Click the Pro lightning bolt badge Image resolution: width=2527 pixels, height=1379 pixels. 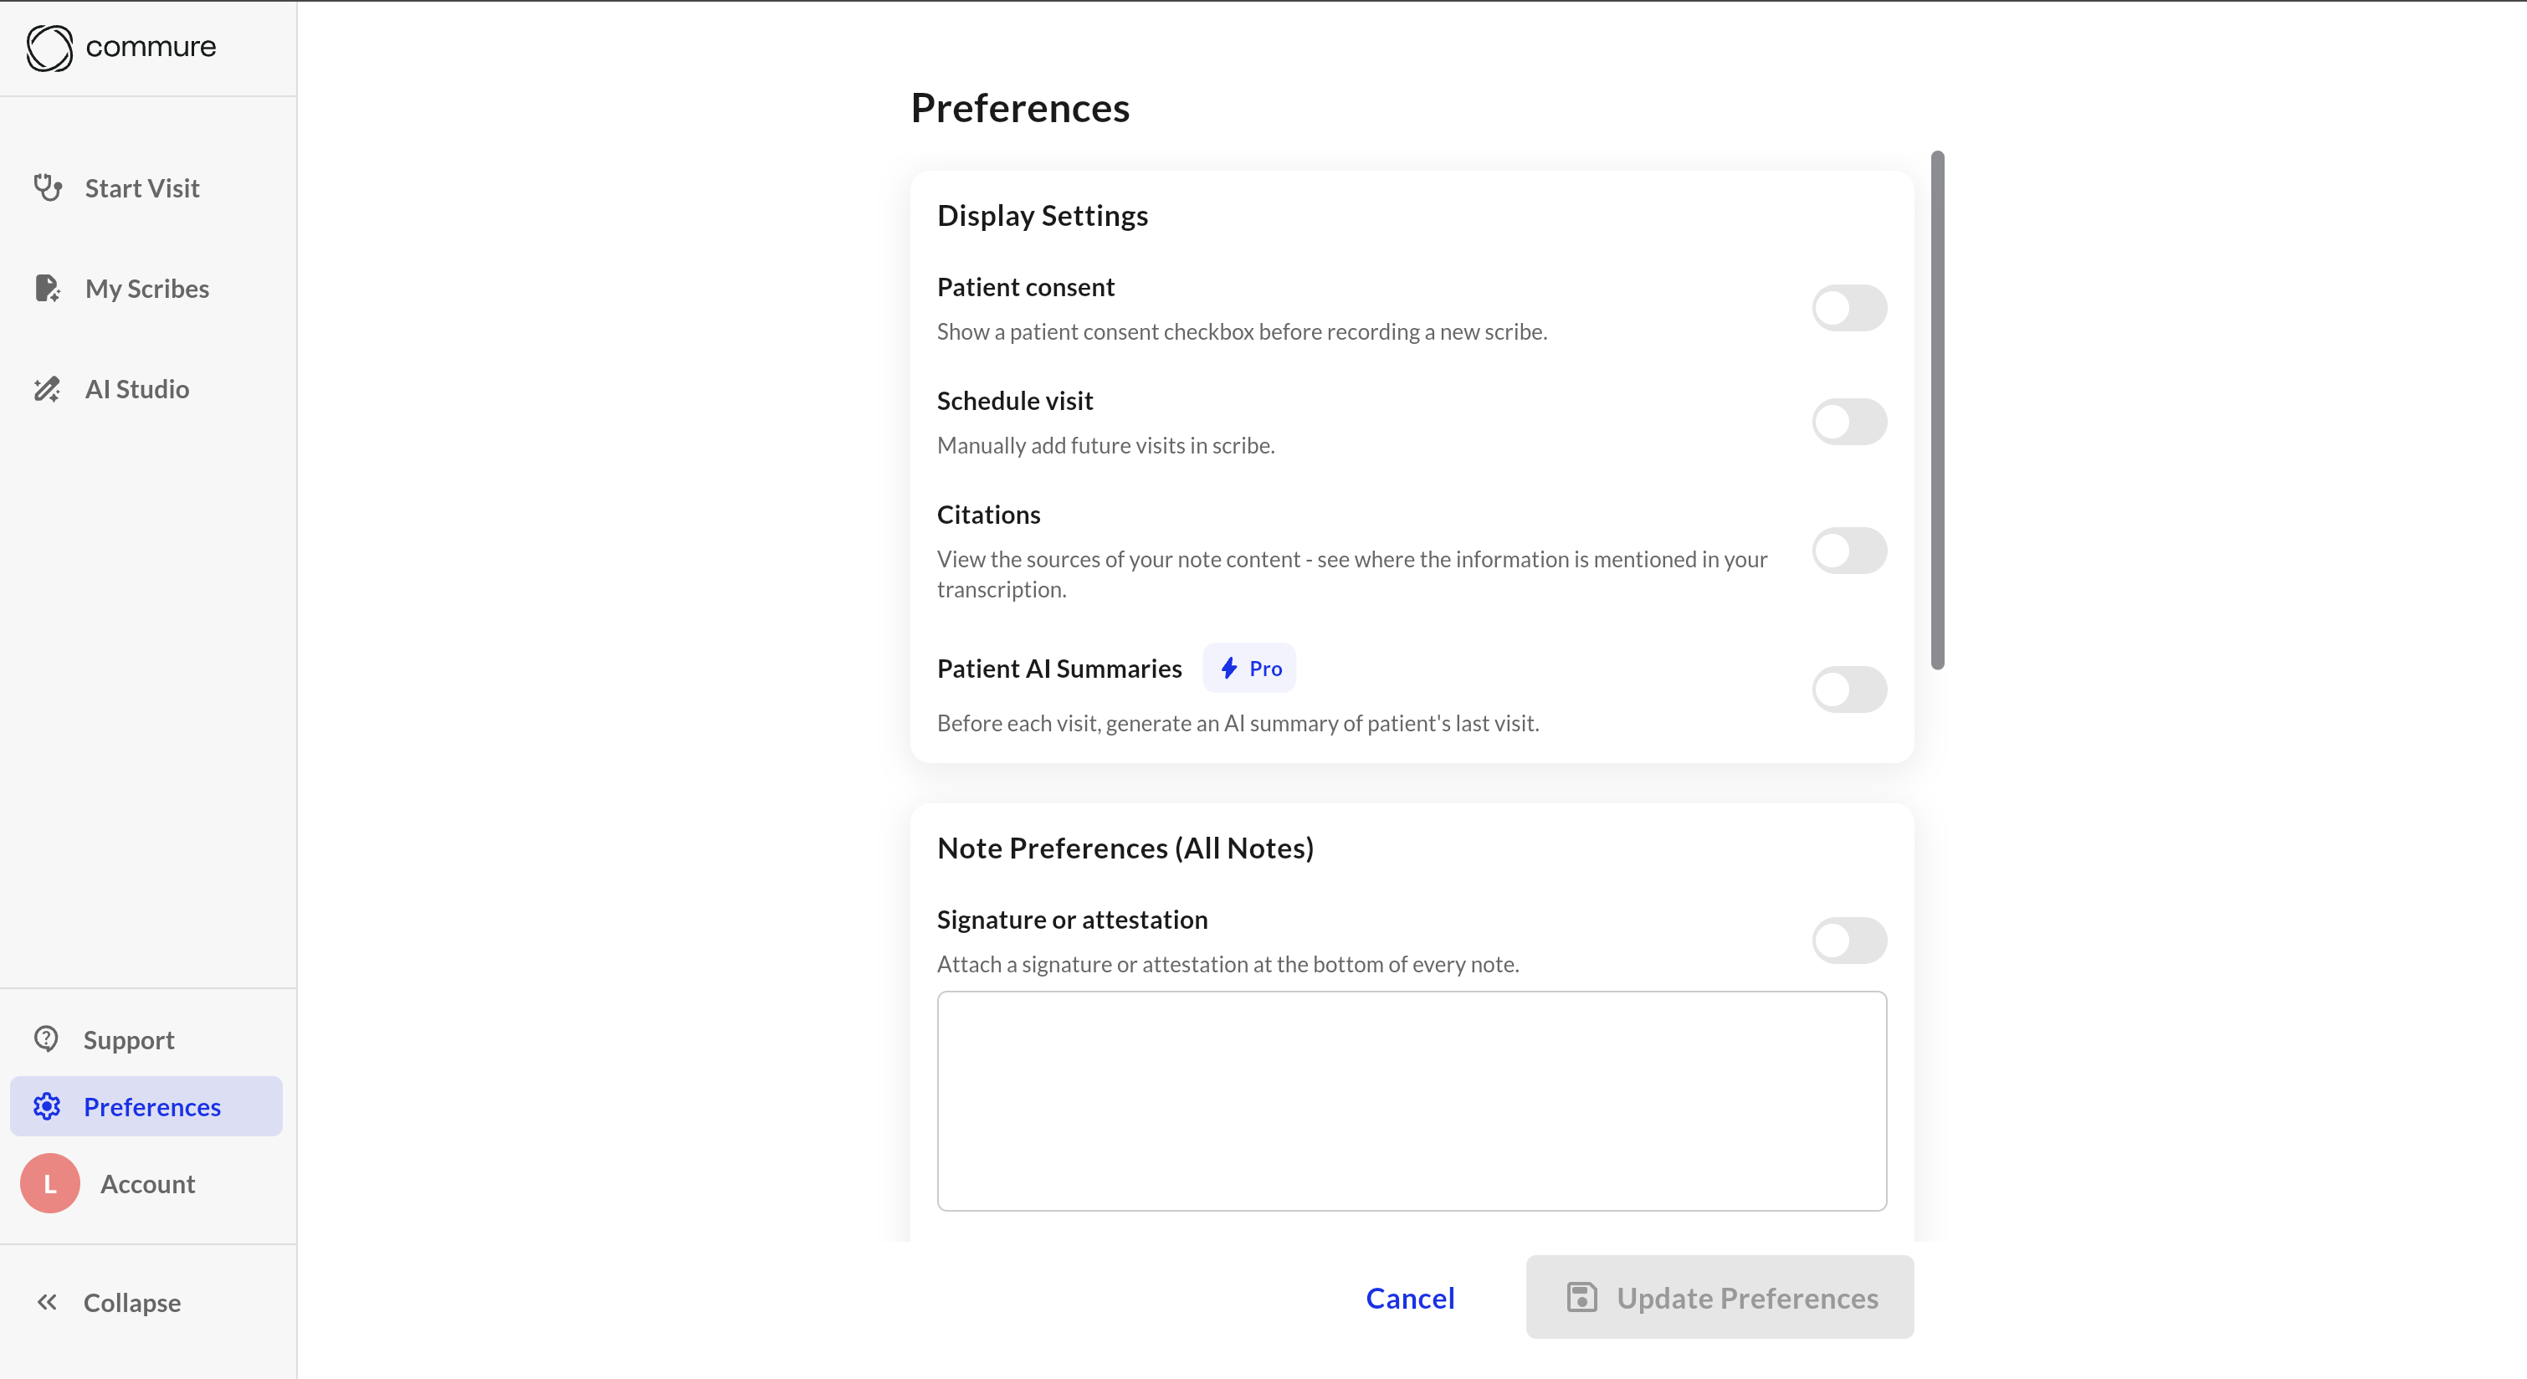coord(1248,669)
